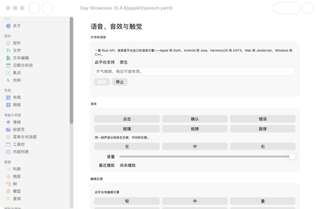Select the 控件 sliders icon in sidebar

[8, 43]
